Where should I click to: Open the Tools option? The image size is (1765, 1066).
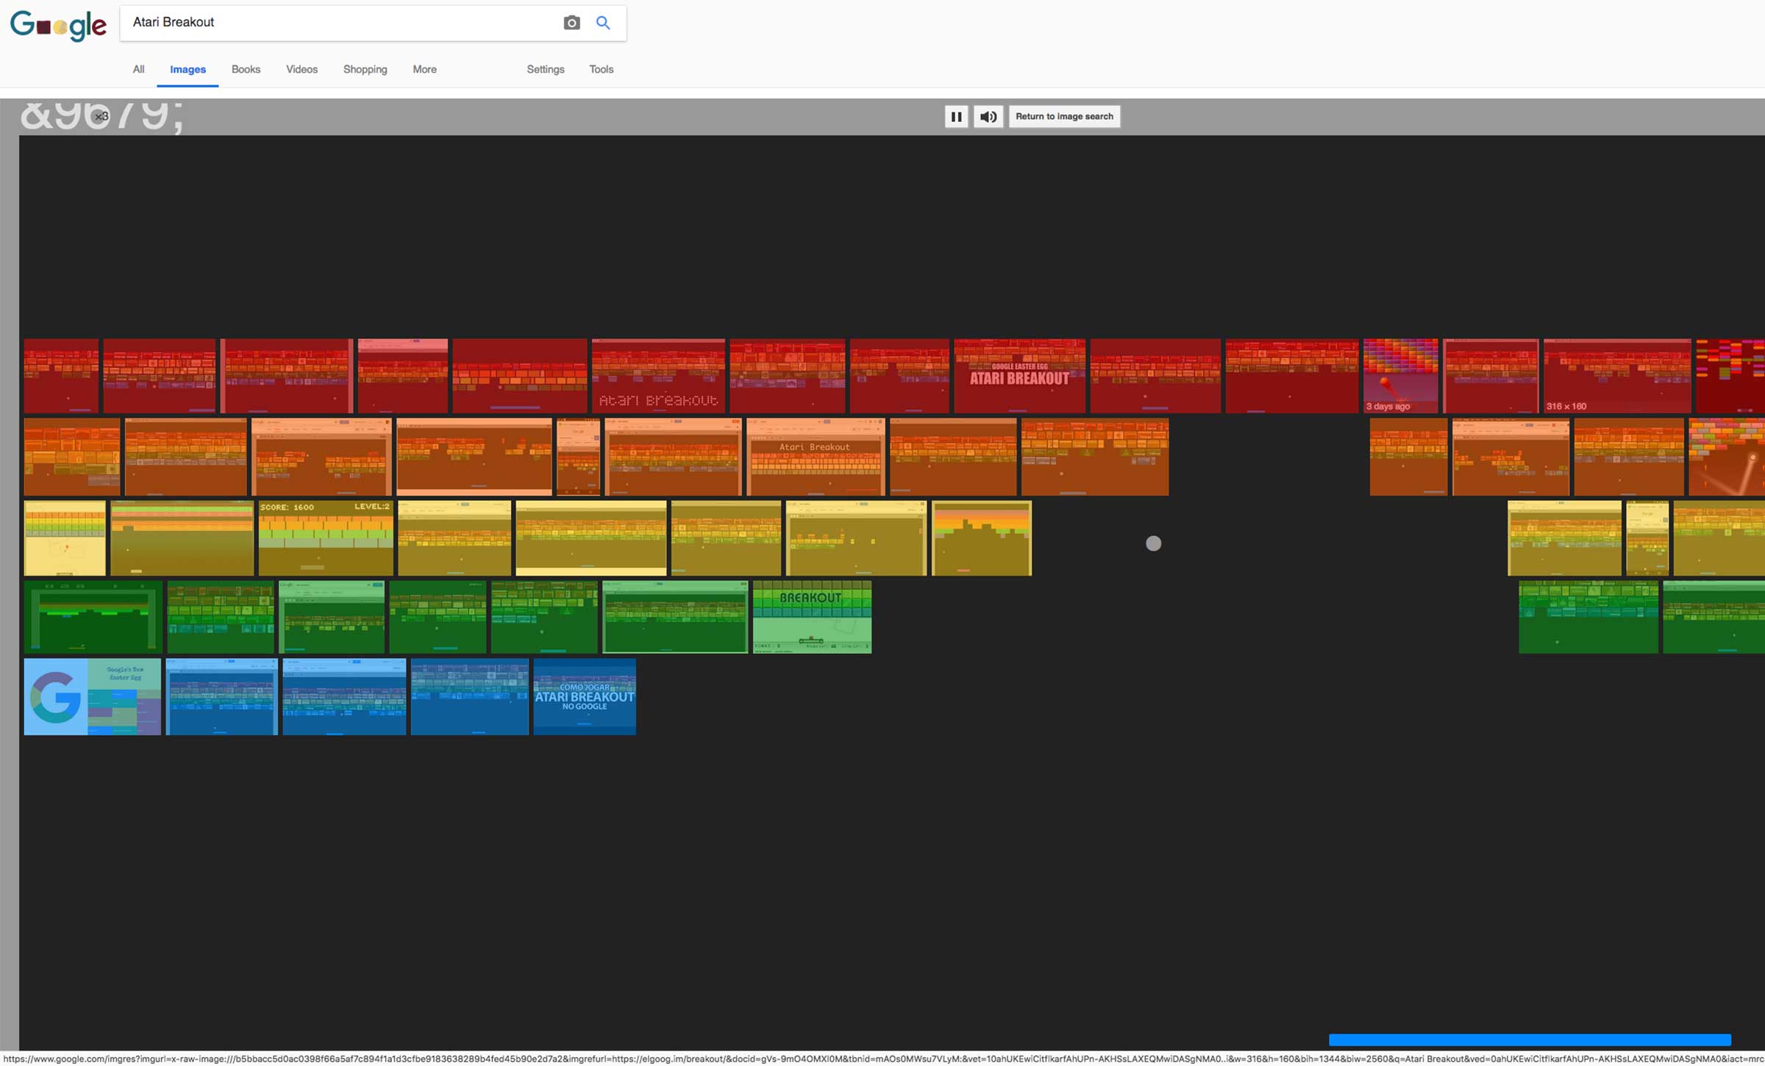[x=601, y=69]
